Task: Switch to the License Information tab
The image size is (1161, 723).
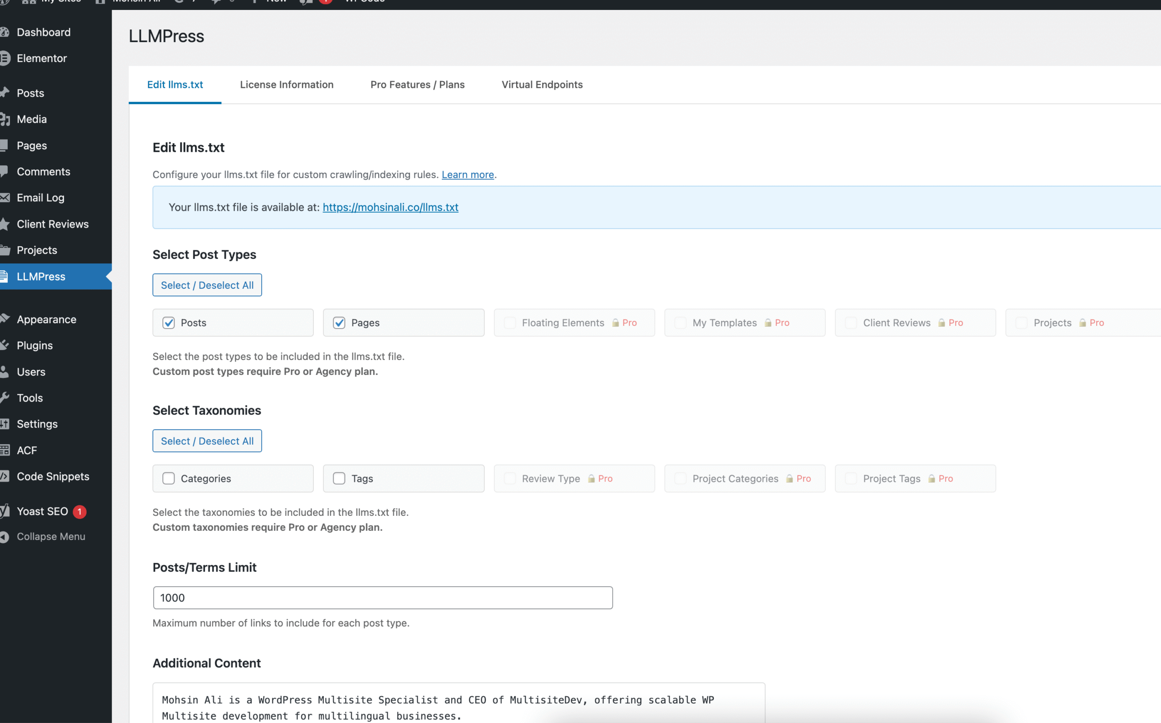Action: click(287, 84)
